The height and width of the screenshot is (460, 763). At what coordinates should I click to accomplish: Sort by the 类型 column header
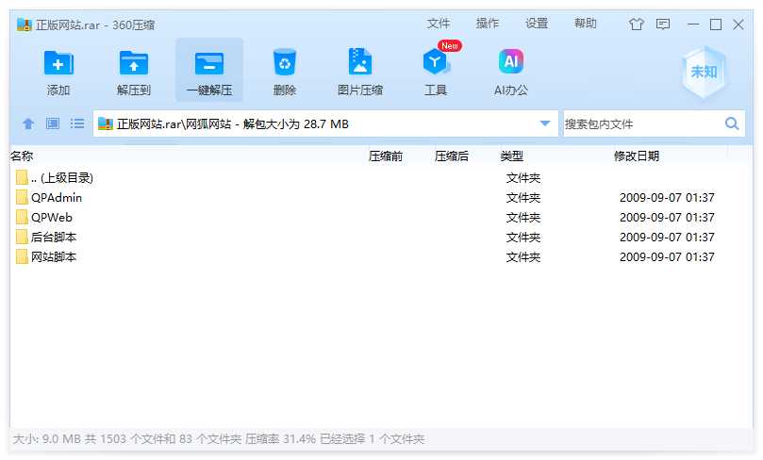511,156
